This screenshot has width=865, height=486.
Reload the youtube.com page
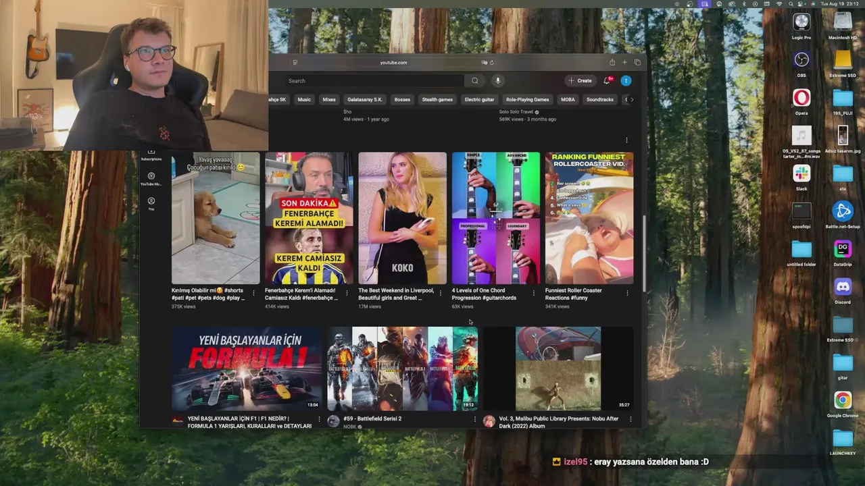[x=492, y=62]
